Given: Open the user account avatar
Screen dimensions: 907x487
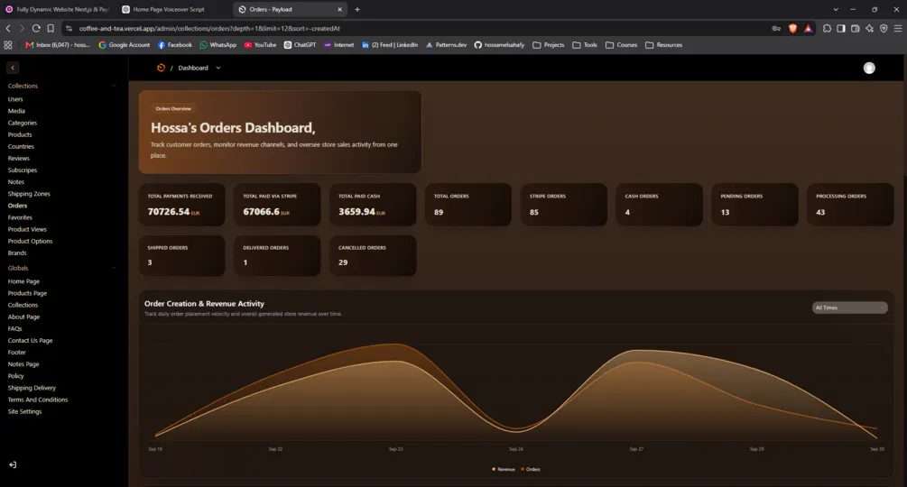Looking at the screenshot, I should point(869,69).
